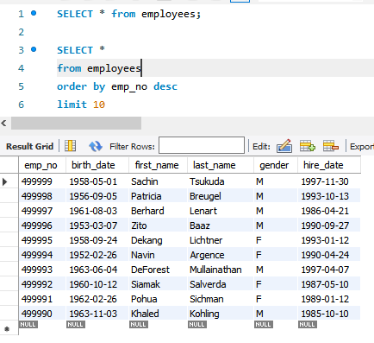Select first name cell Khaled
The width and height of the screenshot is (374, 343).
click(x=158, y=314)
